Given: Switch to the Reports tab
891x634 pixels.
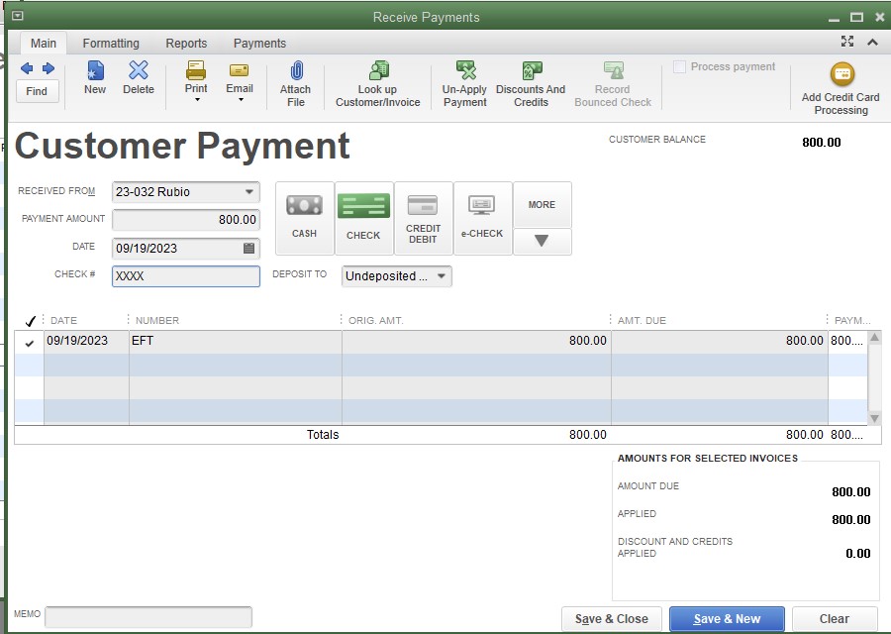Looking at the screenshot, I should point(186,43).
